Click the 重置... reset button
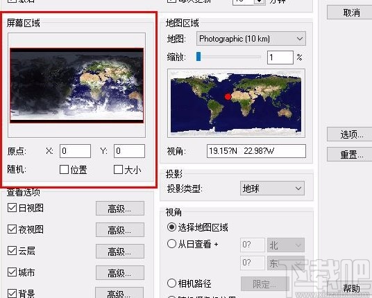Screen dimensions: 372x298 350,155
